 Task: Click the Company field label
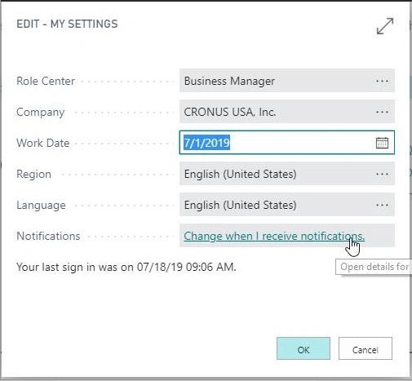(x=41, y=112)
